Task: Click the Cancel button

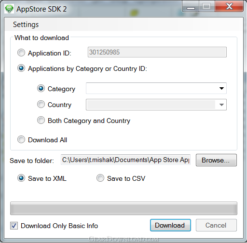Action: tap(216, 225)
